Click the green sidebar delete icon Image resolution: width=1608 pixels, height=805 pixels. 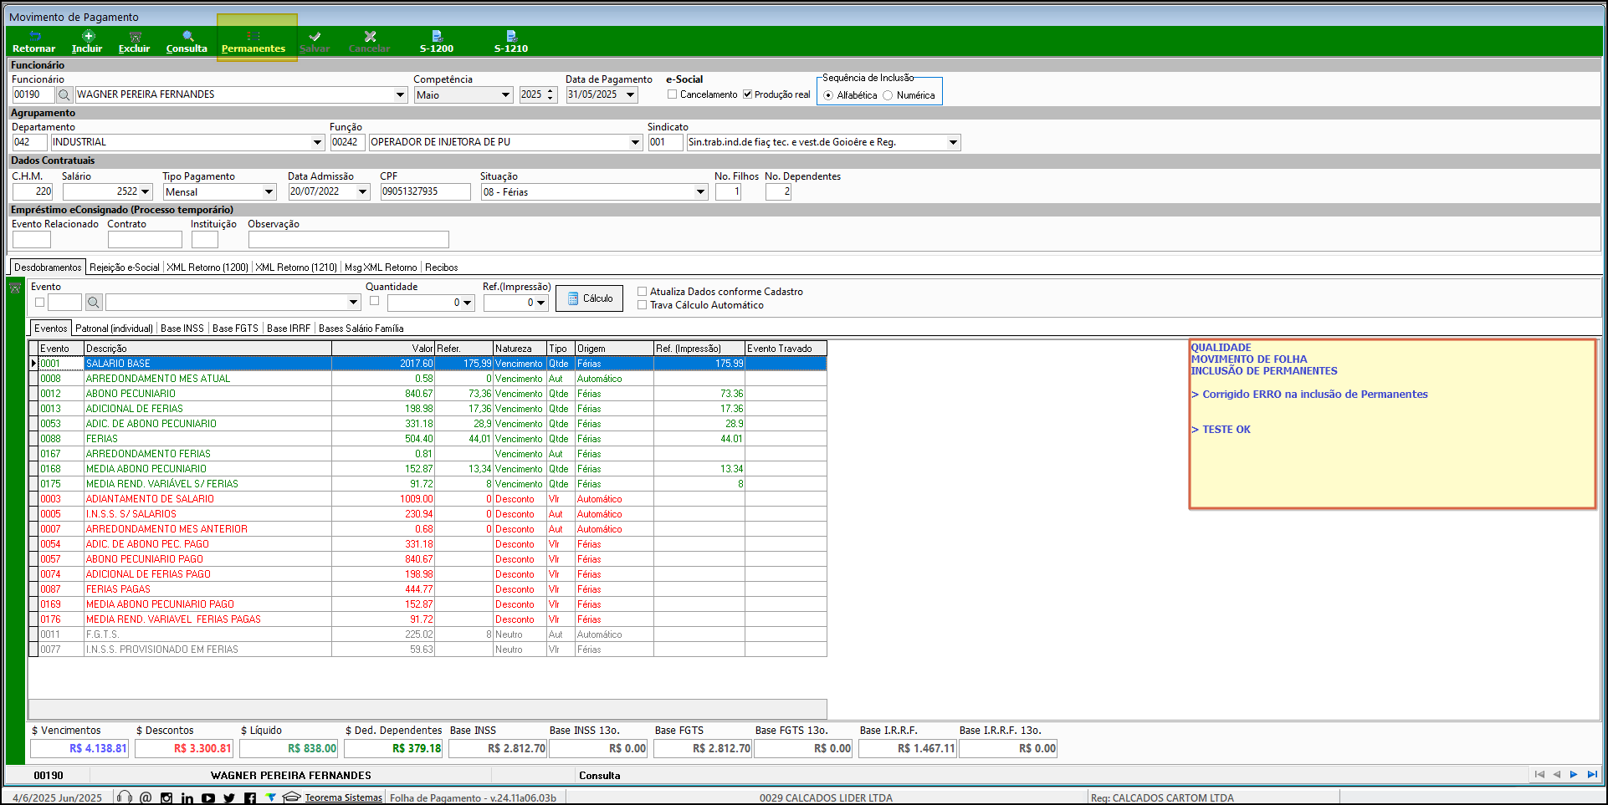[x=15, y=288]
